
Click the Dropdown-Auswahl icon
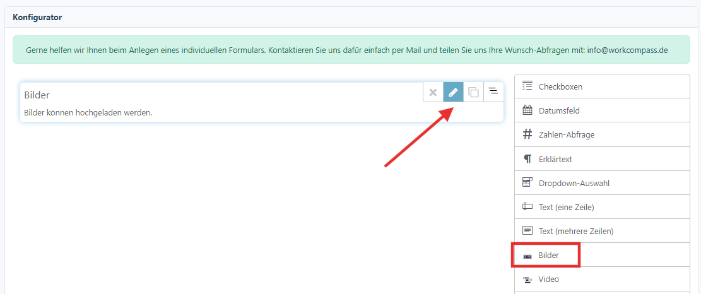tap(527, 182)
